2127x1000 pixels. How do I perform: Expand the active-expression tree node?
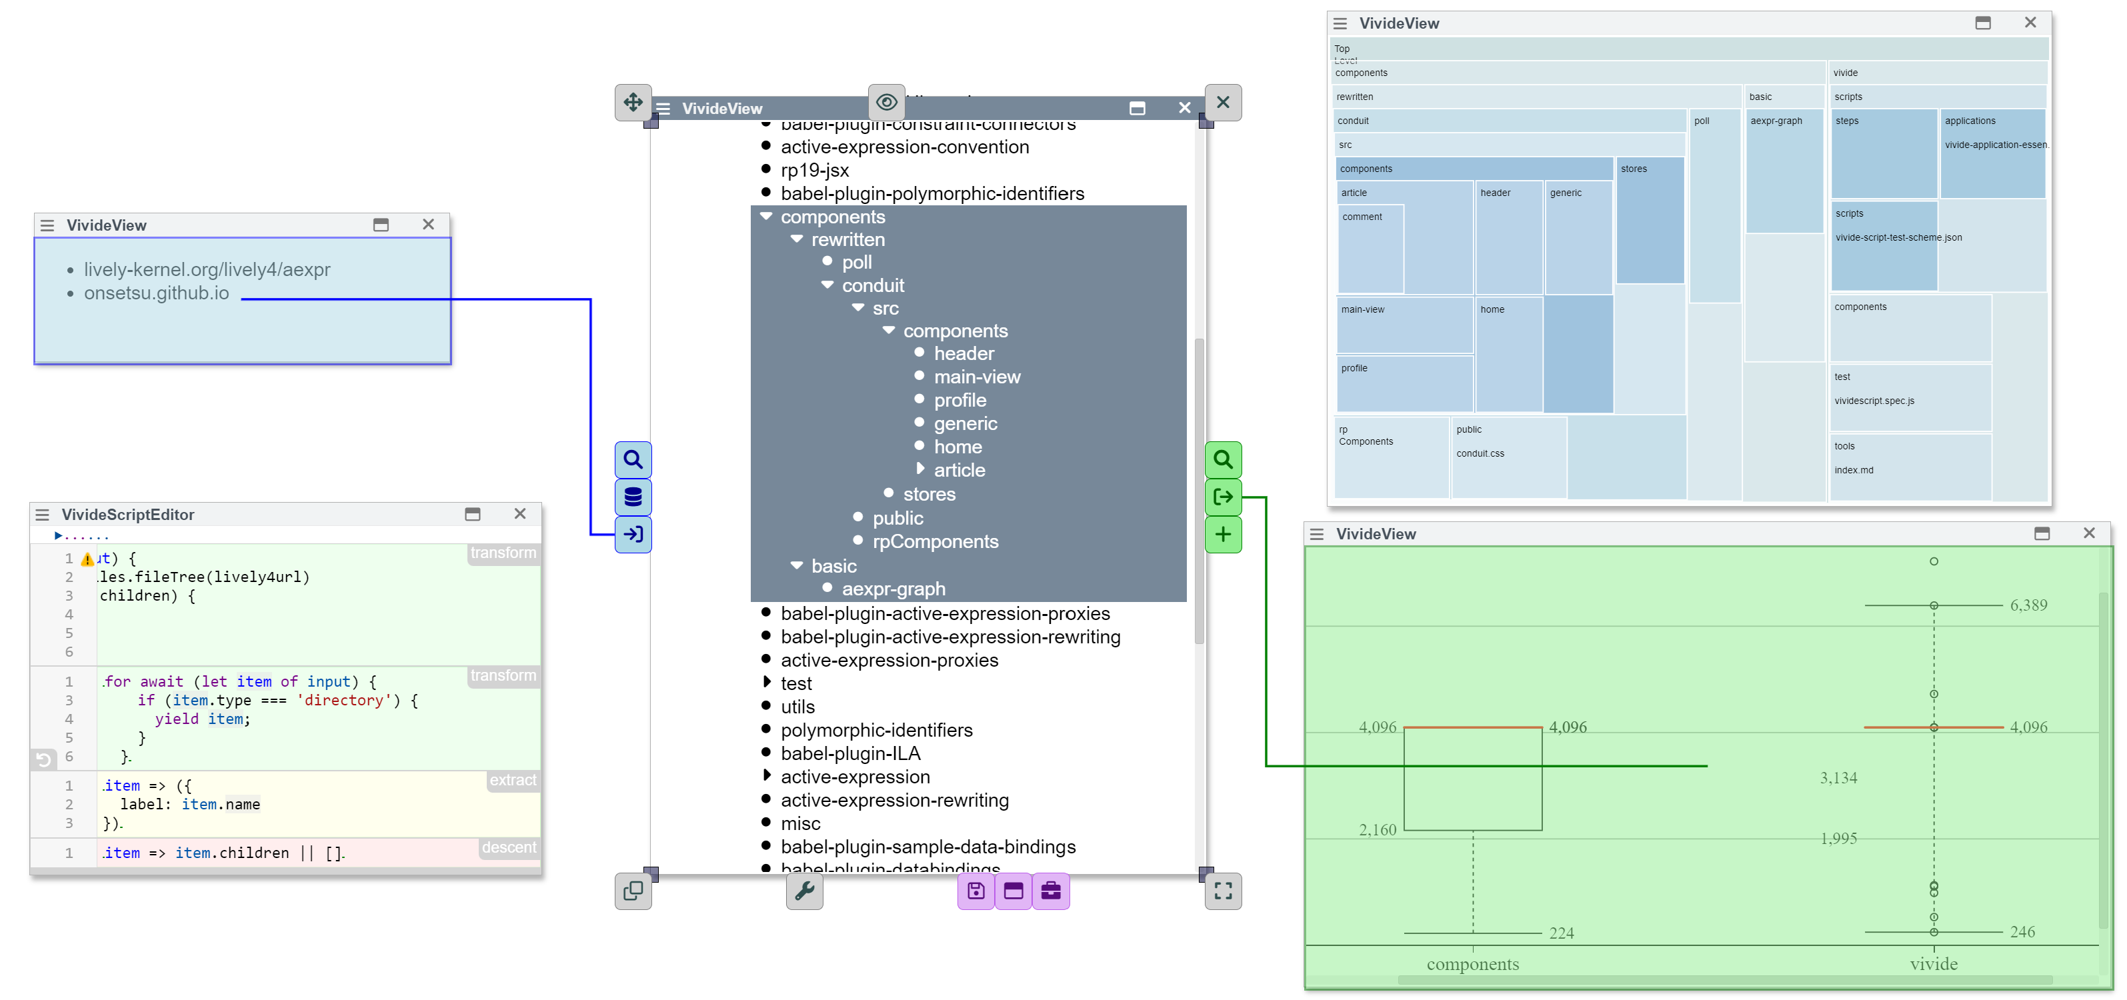tap(766, 776)
